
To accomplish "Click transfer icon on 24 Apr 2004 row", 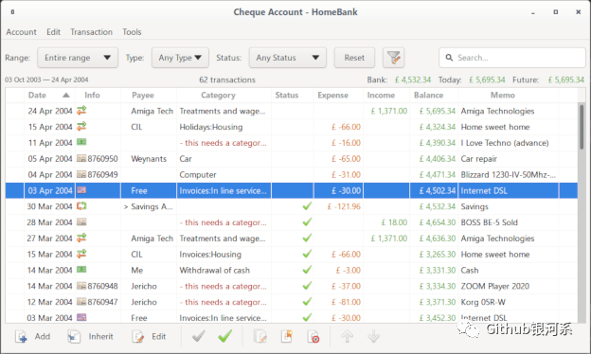I will (x=81, y=111).
